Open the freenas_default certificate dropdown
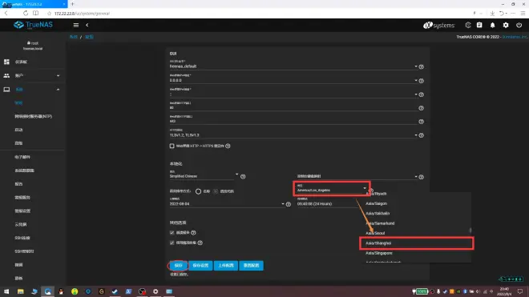Image resolution: width=529 pixels, height=297 pixels. (x=293, y=66)
